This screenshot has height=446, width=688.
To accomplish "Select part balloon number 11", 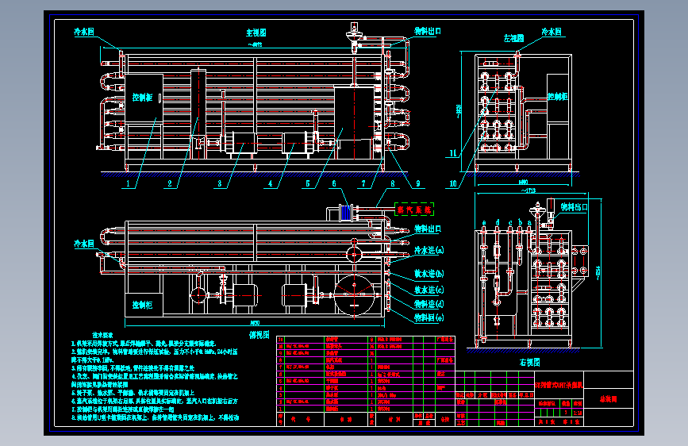I will (x=453, y=153).
